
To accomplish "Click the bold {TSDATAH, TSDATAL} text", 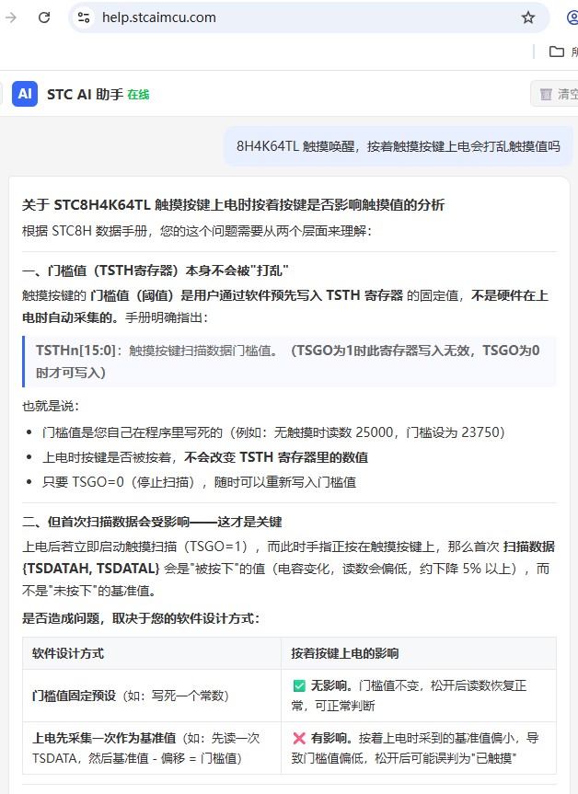I will click(91, 569).
